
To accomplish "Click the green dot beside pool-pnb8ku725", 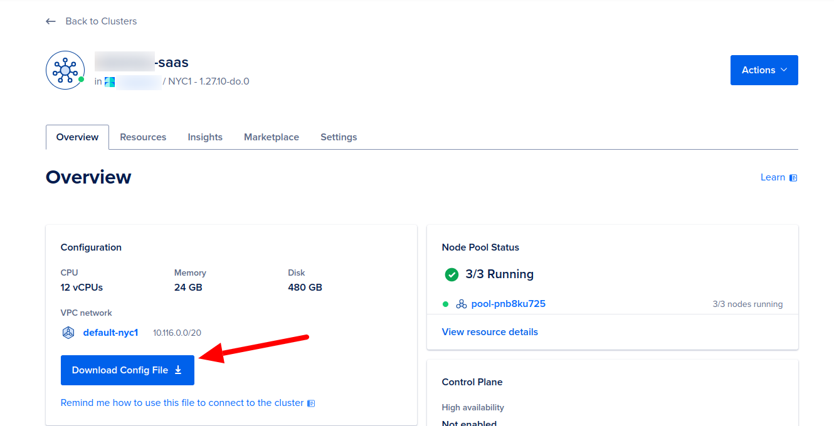I will coord(445,304).
